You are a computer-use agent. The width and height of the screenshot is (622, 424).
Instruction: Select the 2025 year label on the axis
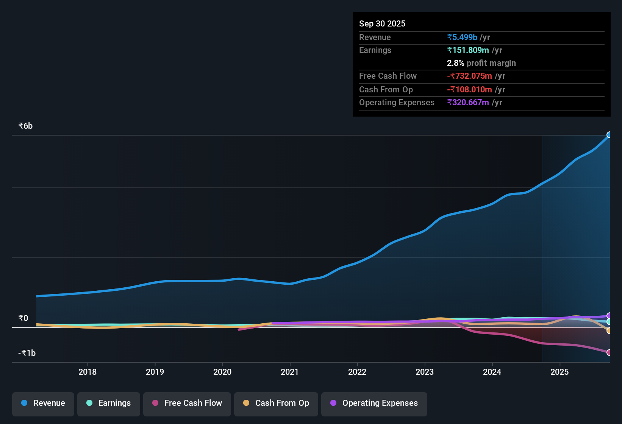pyautogui.click(x=560, y=372)
